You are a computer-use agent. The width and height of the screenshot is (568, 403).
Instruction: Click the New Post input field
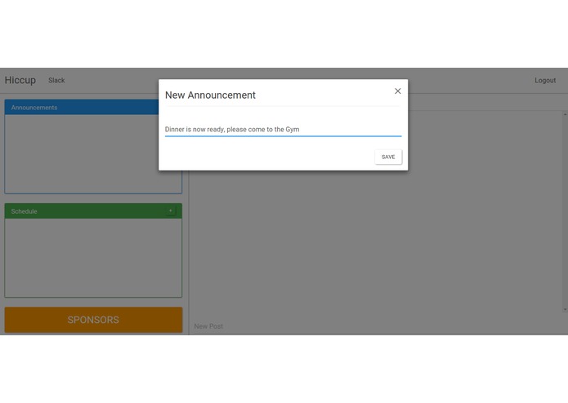coord(377,326)
